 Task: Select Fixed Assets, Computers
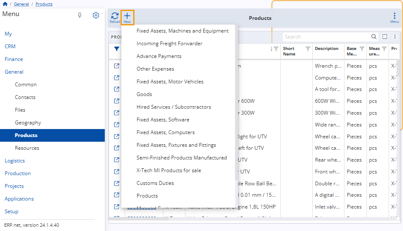point(165,132)
